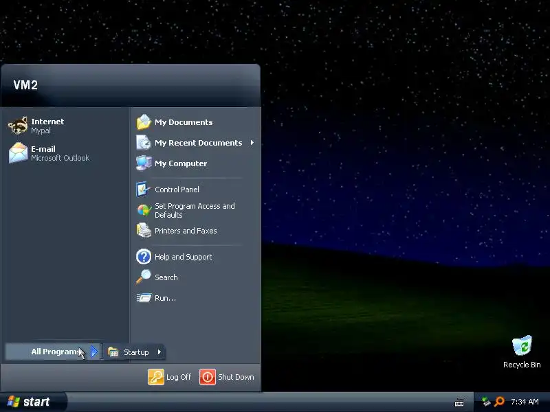Click the network connection tray icon
This screenshot has width=550, height=412.
pos(486,402)
